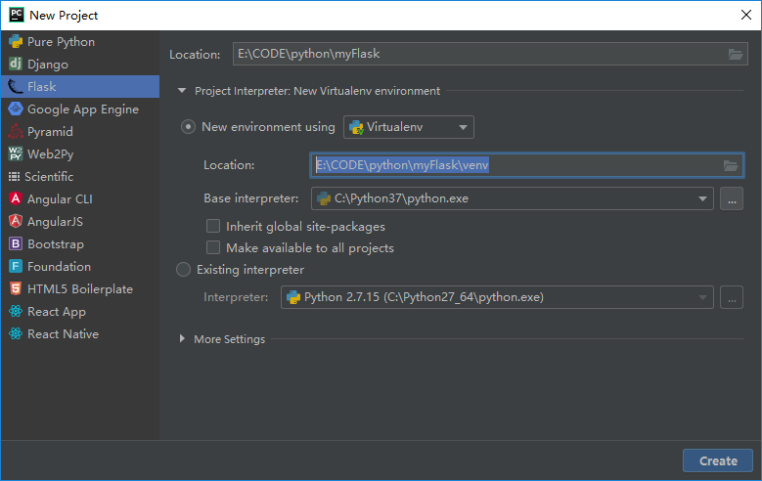
Task: Click the React Native atom icon
Action: (16, 333)
